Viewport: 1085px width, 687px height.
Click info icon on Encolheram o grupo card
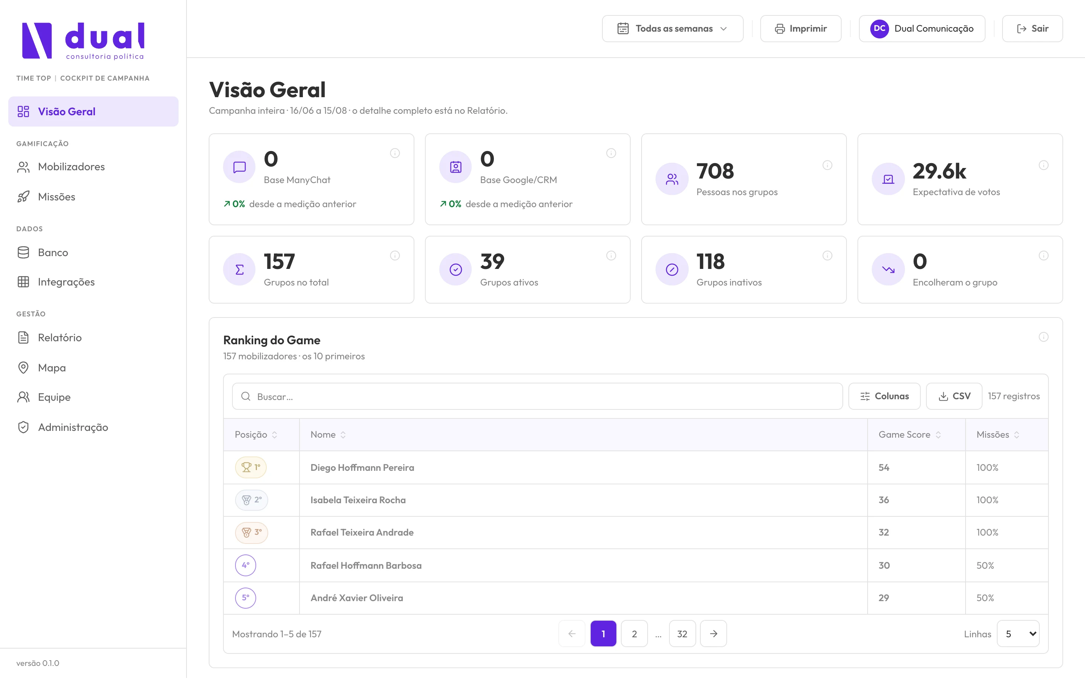pos(1044,256)
